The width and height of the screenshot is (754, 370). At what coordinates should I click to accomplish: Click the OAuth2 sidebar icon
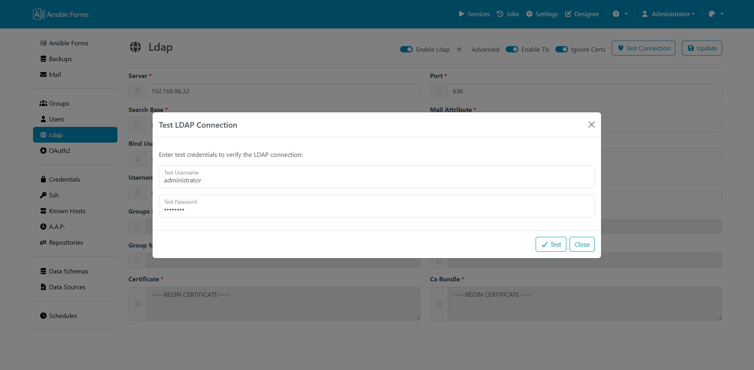(x=43, y=151)
